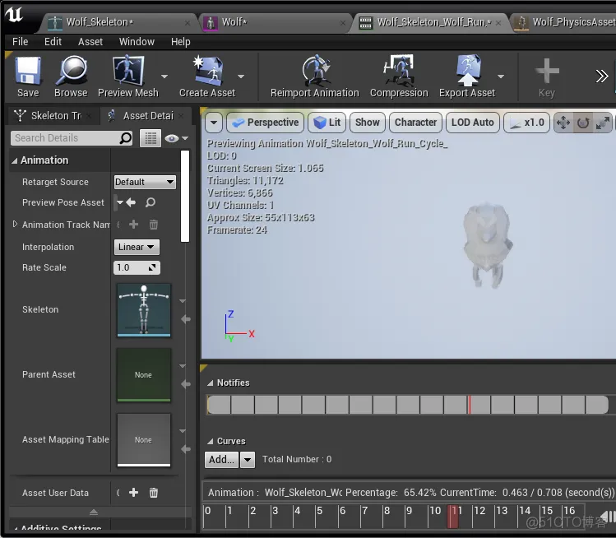This screenshot has height=538, width=616.
Task: Toggle Lit view mode button
Action: coord(327,123)
